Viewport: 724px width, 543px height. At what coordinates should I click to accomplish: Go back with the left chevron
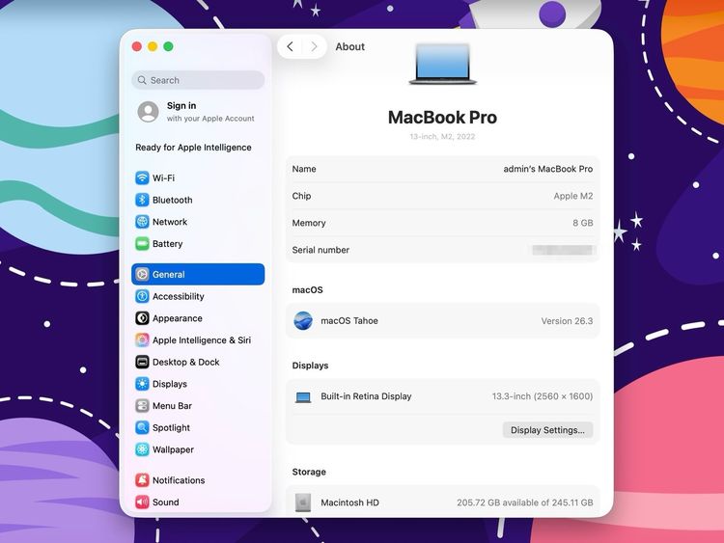290,46
